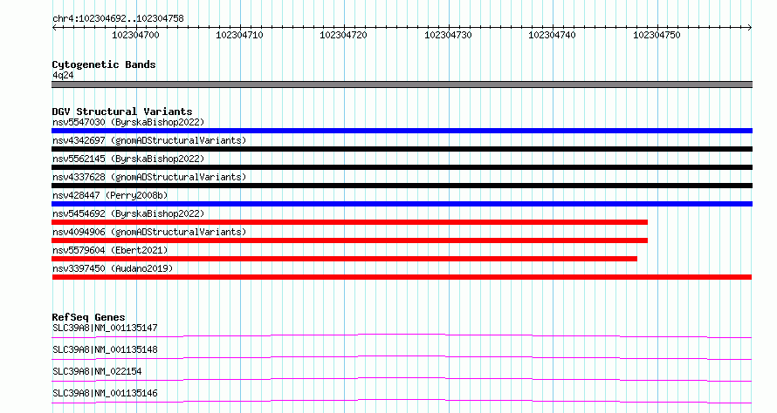This screenshot has height=413, width=777.
Task: Click the magenta line under SLC39A8|NM_022154
Action: pos(402,380)
